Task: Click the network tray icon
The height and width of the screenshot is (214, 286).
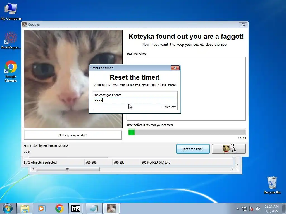Action: pos(244,209)
